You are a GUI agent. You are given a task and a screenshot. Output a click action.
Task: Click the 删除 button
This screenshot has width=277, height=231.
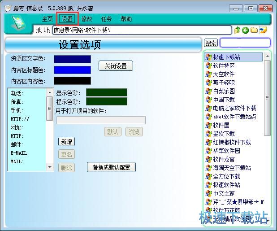[x=66, y=167]
